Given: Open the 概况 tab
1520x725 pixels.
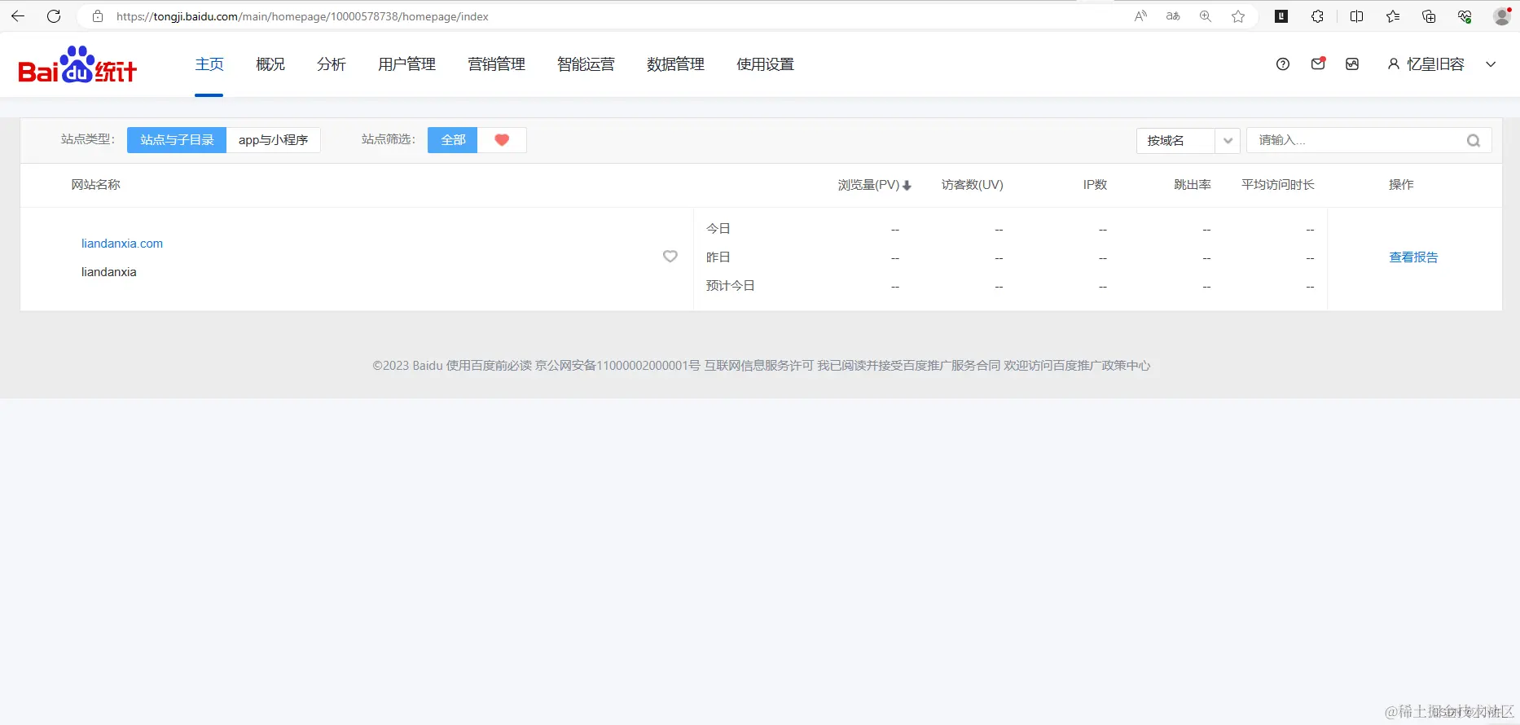Looking at the screenshot, I should [x=270, y=64].
